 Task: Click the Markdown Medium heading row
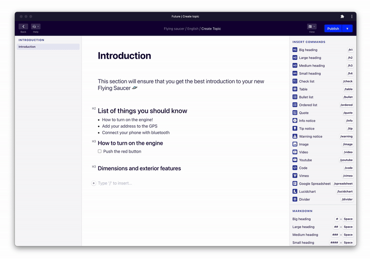pyautogui.click(x=322, y=234)
